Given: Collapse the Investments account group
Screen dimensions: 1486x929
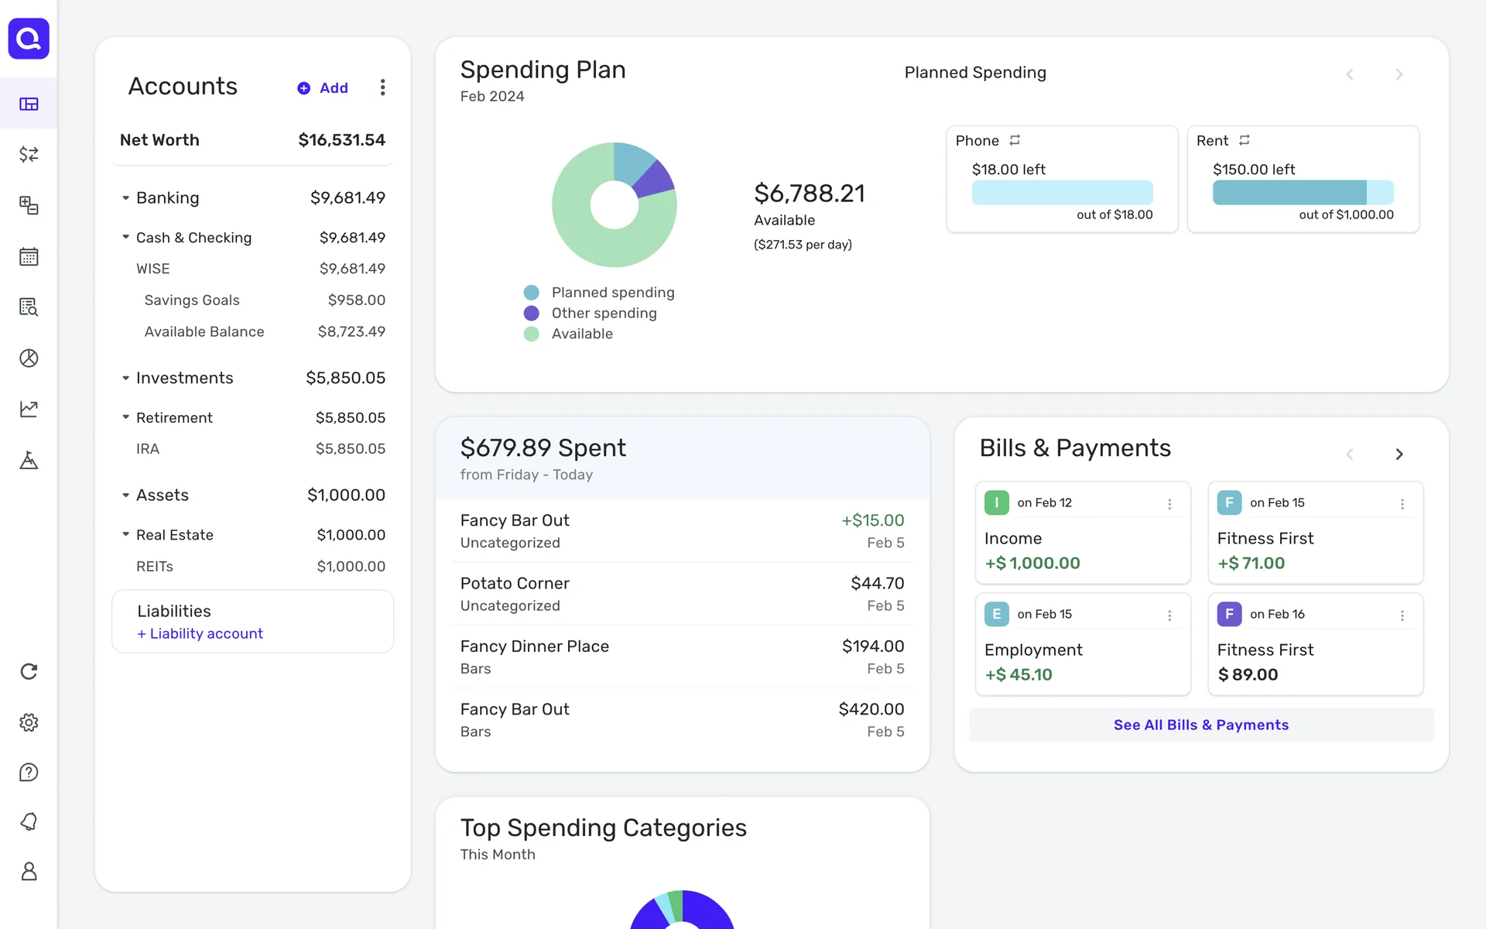Looking at the screenshot, I should pos(125,379).
